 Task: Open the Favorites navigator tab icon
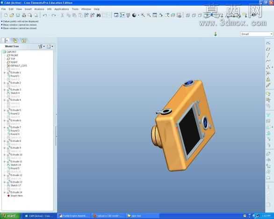tap(24, 41)
